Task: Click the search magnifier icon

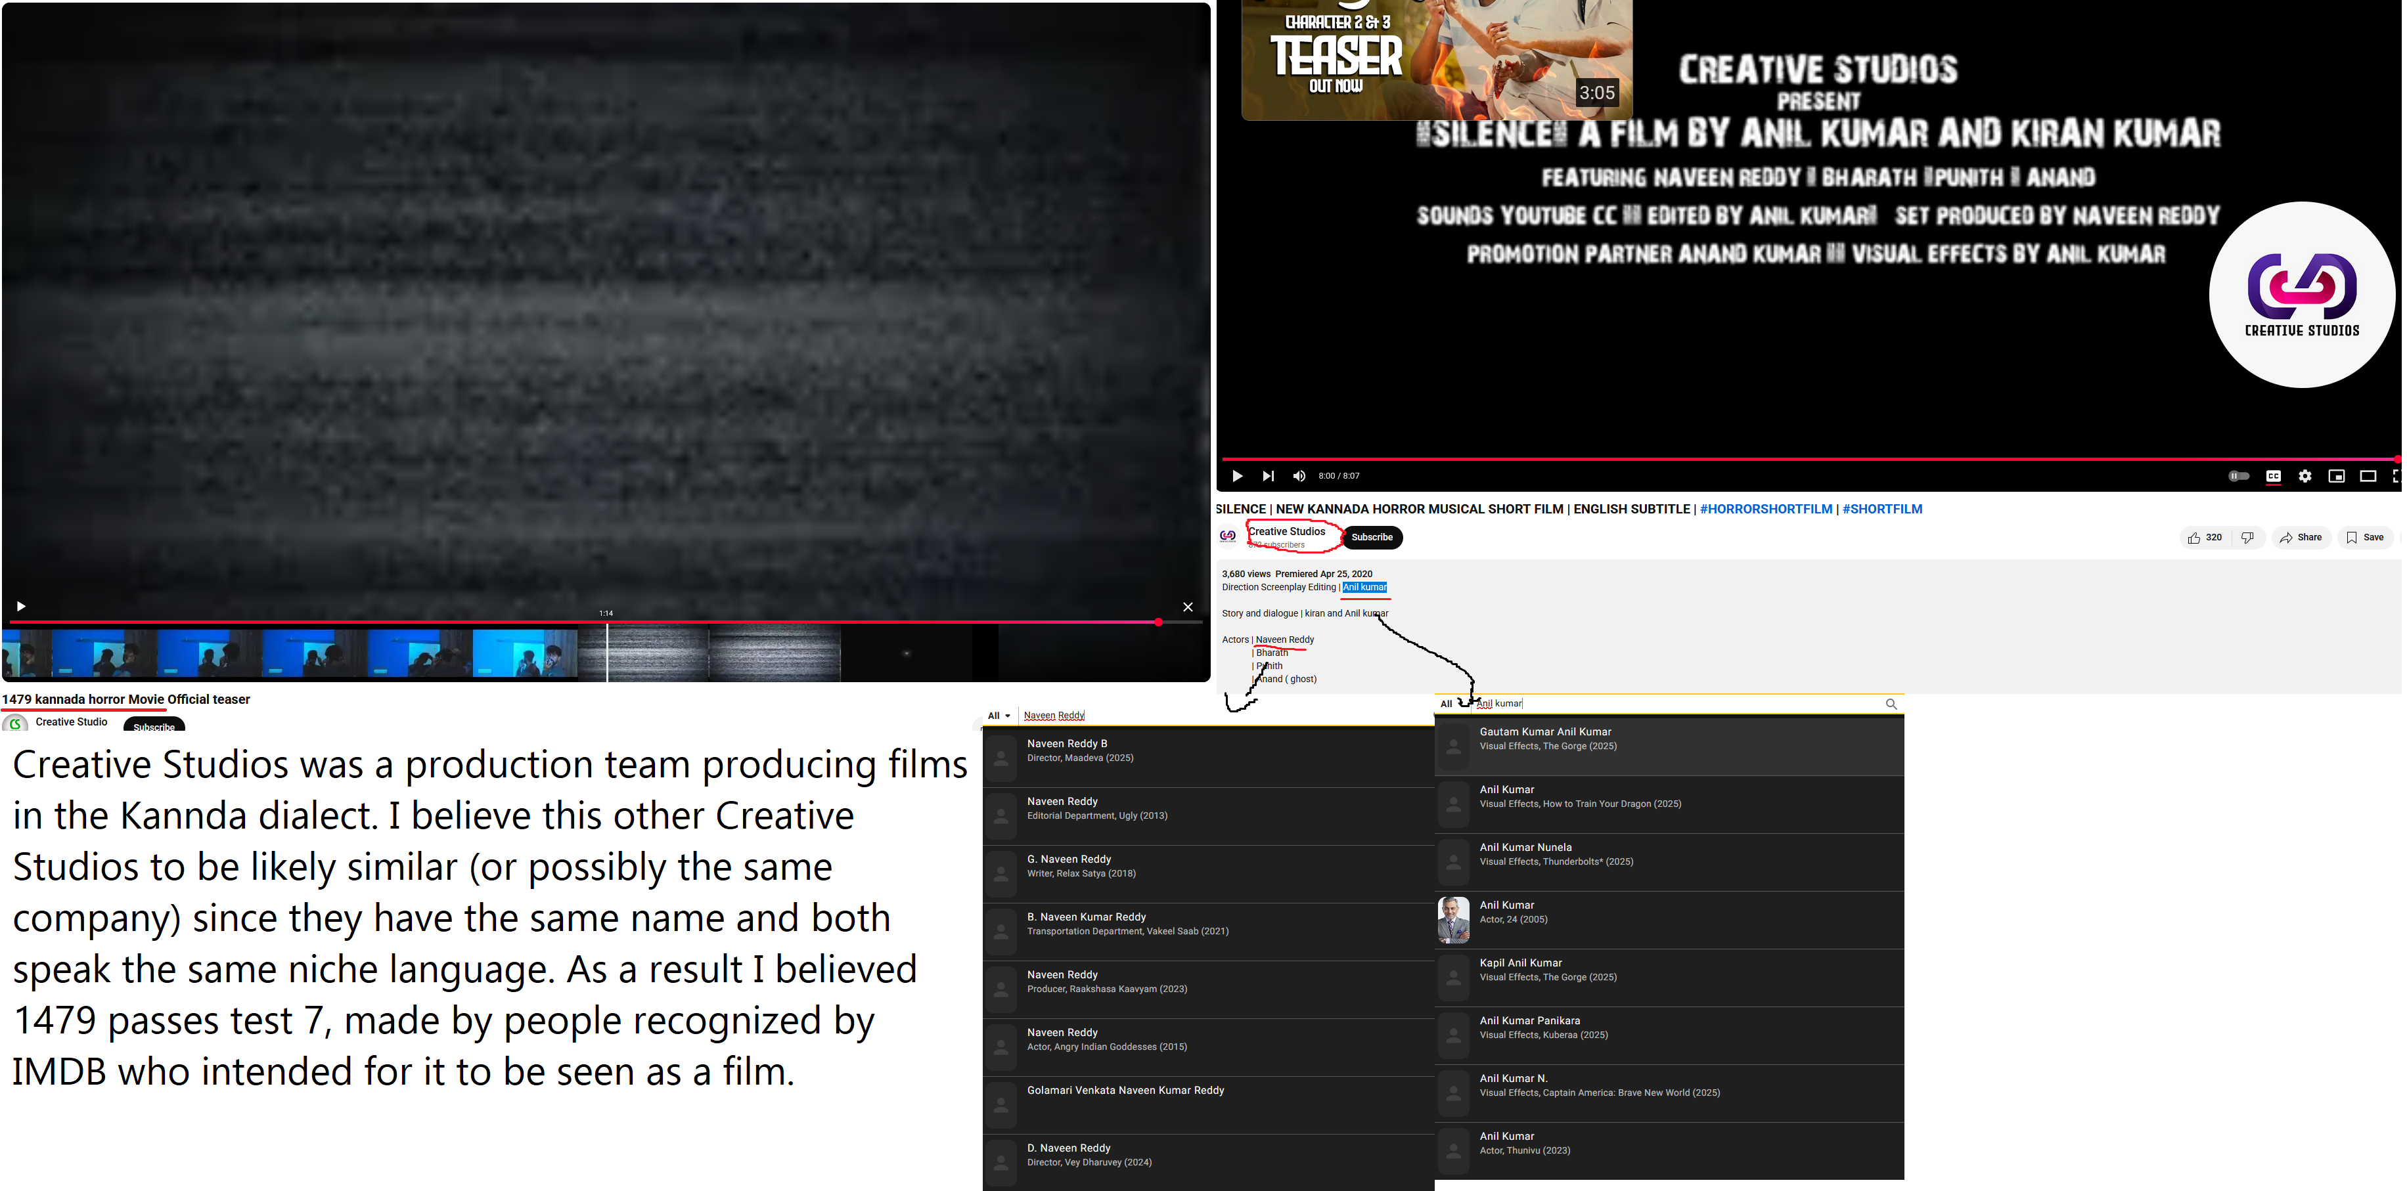Action: [1891, 703]
